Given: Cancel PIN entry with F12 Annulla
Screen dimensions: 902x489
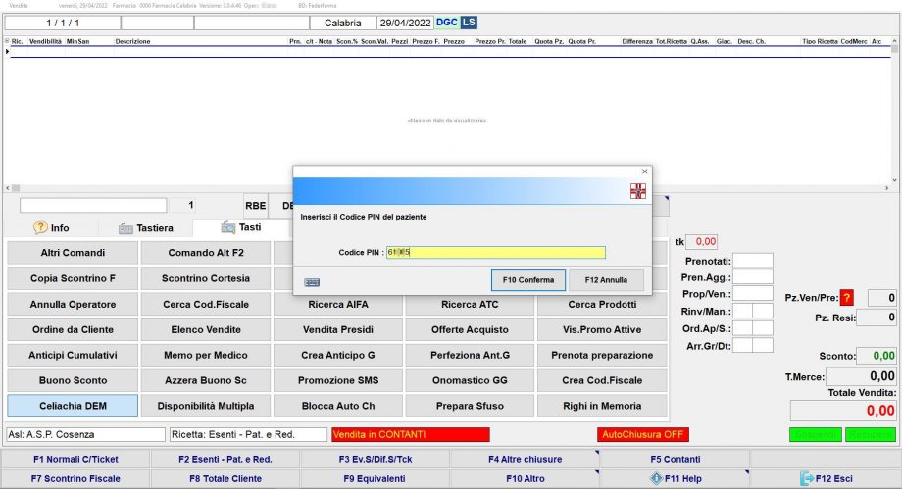Looking at the screenshot, I should (x=606, y=280).
